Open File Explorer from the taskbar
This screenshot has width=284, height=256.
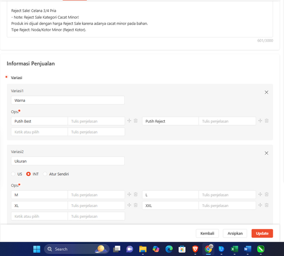(143, 249)
